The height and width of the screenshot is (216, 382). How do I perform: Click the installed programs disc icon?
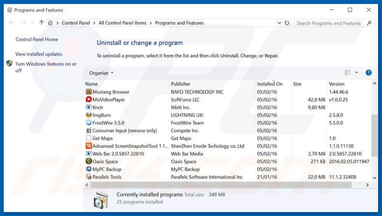101,200
